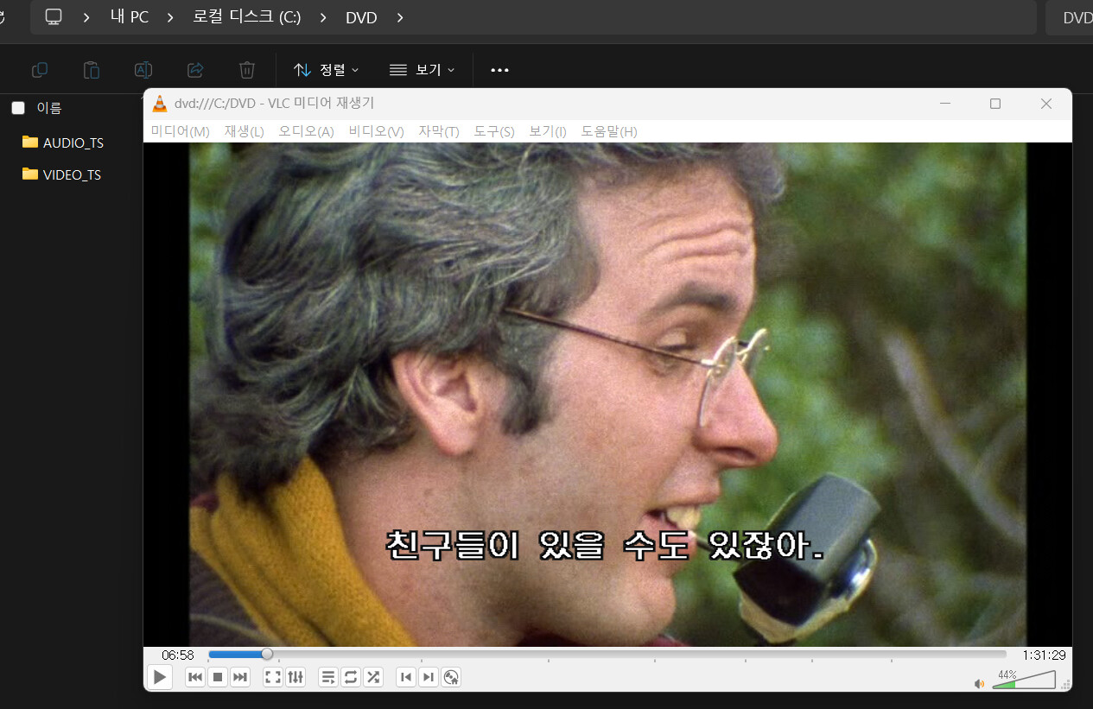
Task: Go to next DVD chapter
Action: 429,677
